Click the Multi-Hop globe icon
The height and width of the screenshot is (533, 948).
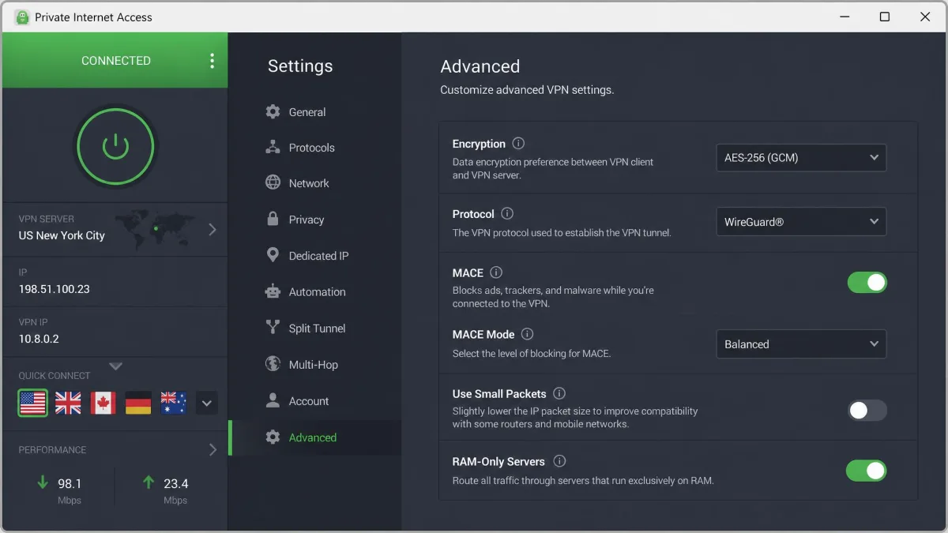pos(273,364)
